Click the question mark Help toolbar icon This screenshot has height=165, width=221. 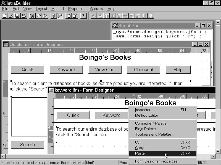coord(83,16)
